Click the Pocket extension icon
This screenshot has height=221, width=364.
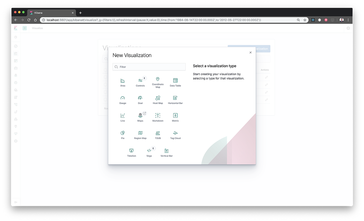tap(333, 20)
